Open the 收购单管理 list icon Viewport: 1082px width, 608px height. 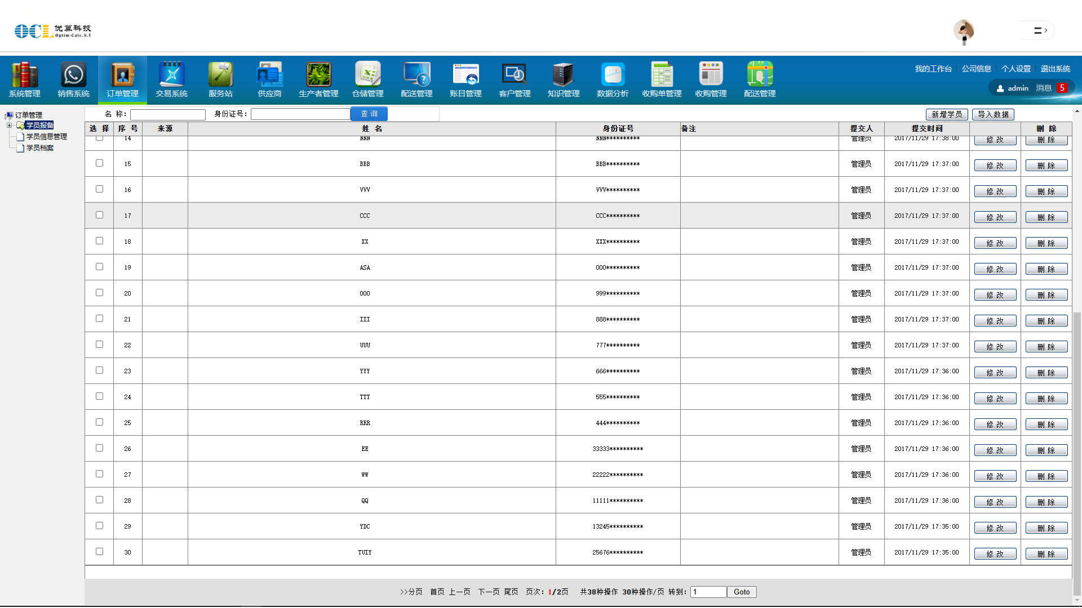662,75
